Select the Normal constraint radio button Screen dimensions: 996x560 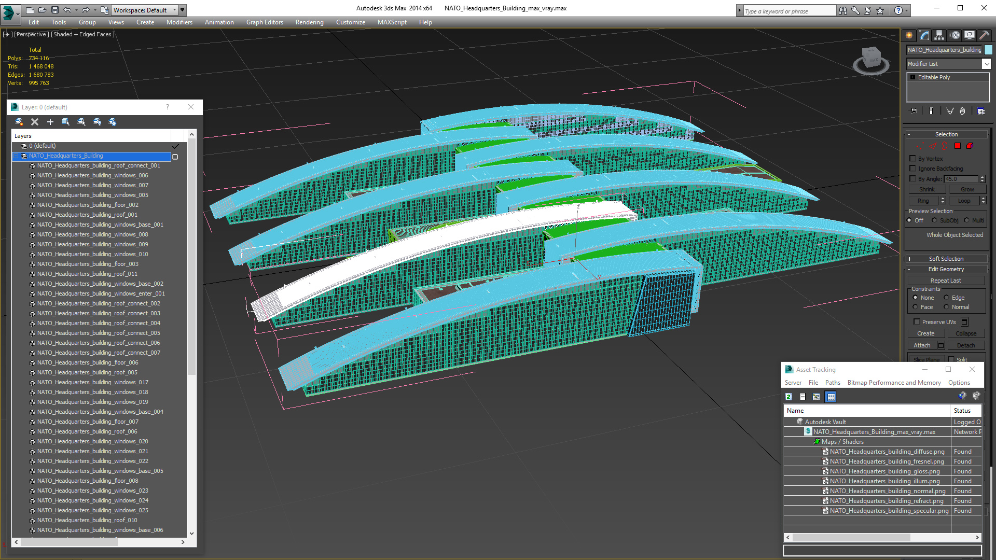point(946,307)
